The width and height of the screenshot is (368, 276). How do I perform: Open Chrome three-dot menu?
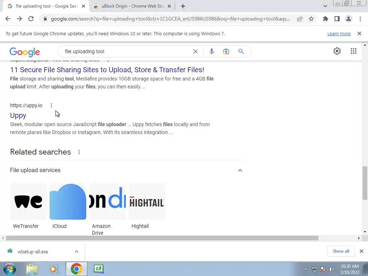coord(360,19)
